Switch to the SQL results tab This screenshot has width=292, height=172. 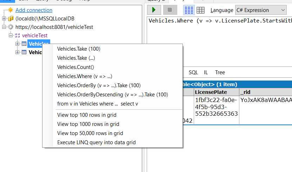coord(193,72)
